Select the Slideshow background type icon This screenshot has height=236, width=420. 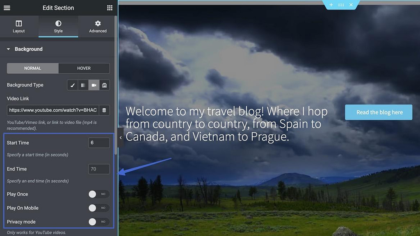click(x=104, y=85)
